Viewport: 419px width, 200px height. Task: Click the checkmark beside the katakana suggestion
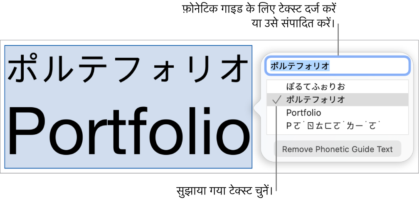coord(277,100)
